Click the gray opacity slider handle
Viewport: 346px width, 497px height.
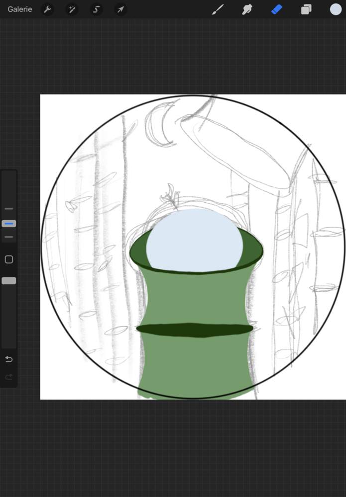pyautogui.click(x=9, y=281)
